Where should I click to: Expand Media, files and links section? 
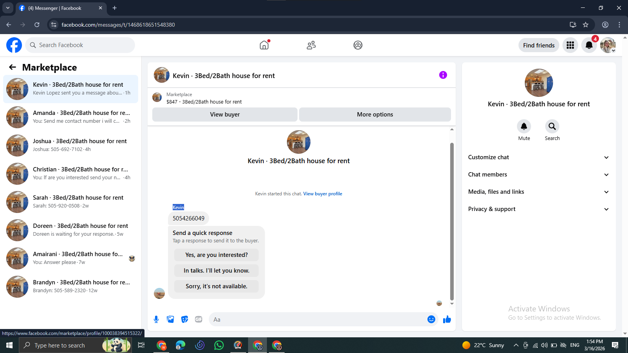(539, 192)
